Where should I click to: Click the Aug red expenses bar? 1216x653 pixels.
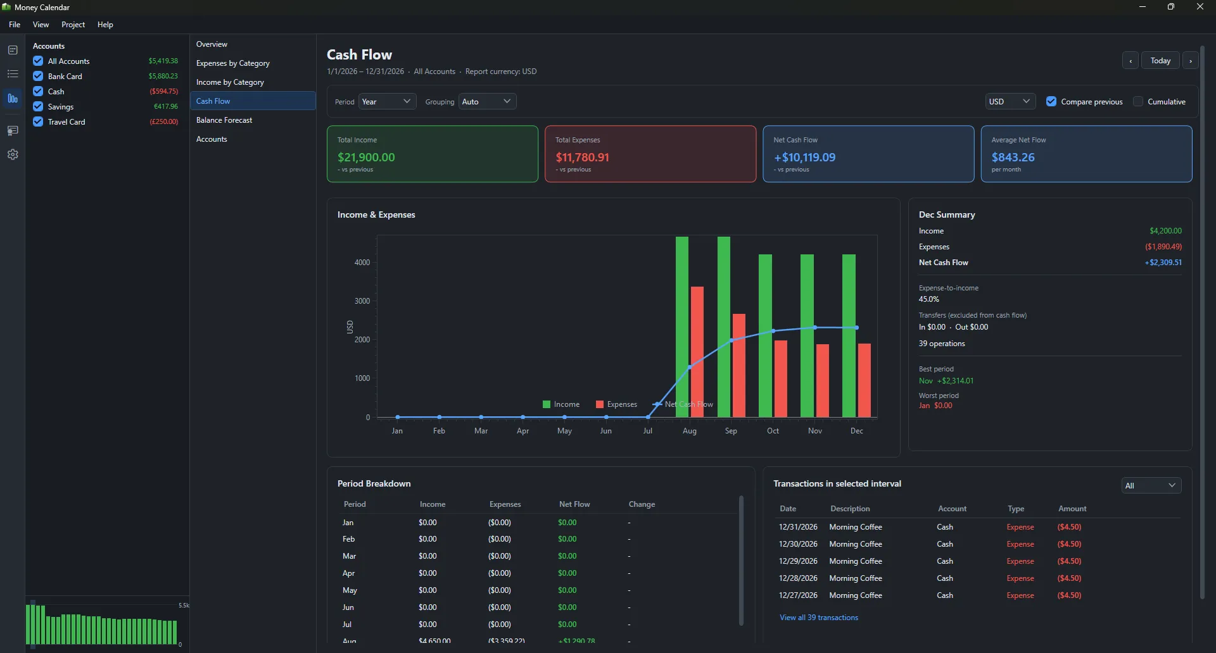click(x=697, y=352)
